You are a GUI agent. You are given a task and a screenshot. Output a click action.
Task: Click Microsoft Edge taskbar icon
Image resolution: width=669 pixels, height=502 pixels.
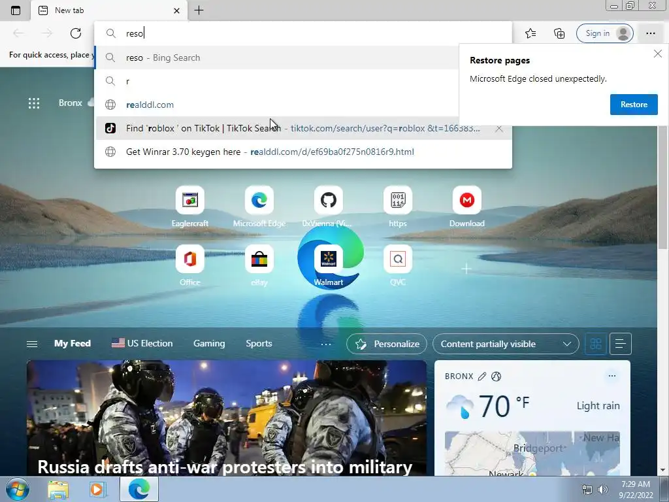139,489
